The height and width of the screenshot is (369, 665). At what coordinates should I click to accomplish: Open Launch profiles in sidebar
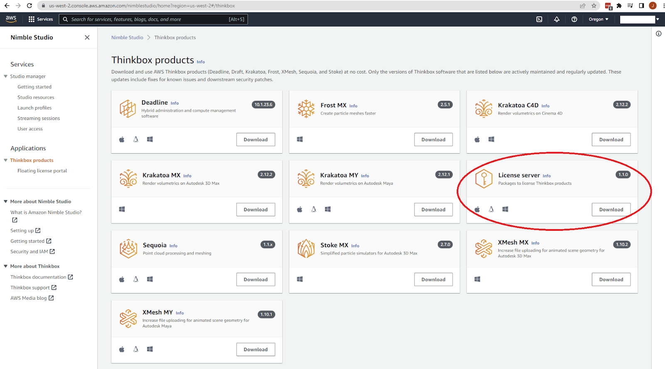click(34, 108)
